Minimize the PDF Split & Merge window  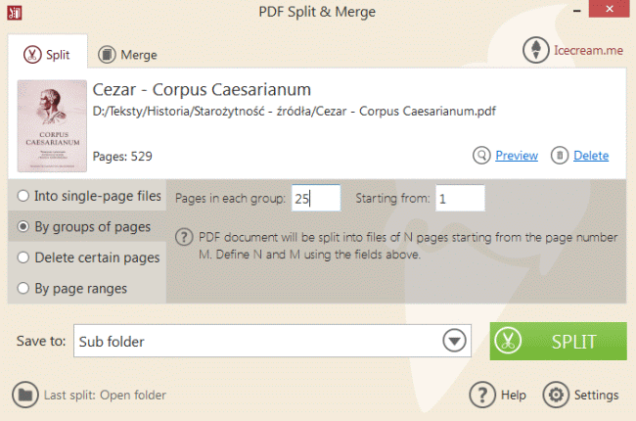(x=576, y=11)
